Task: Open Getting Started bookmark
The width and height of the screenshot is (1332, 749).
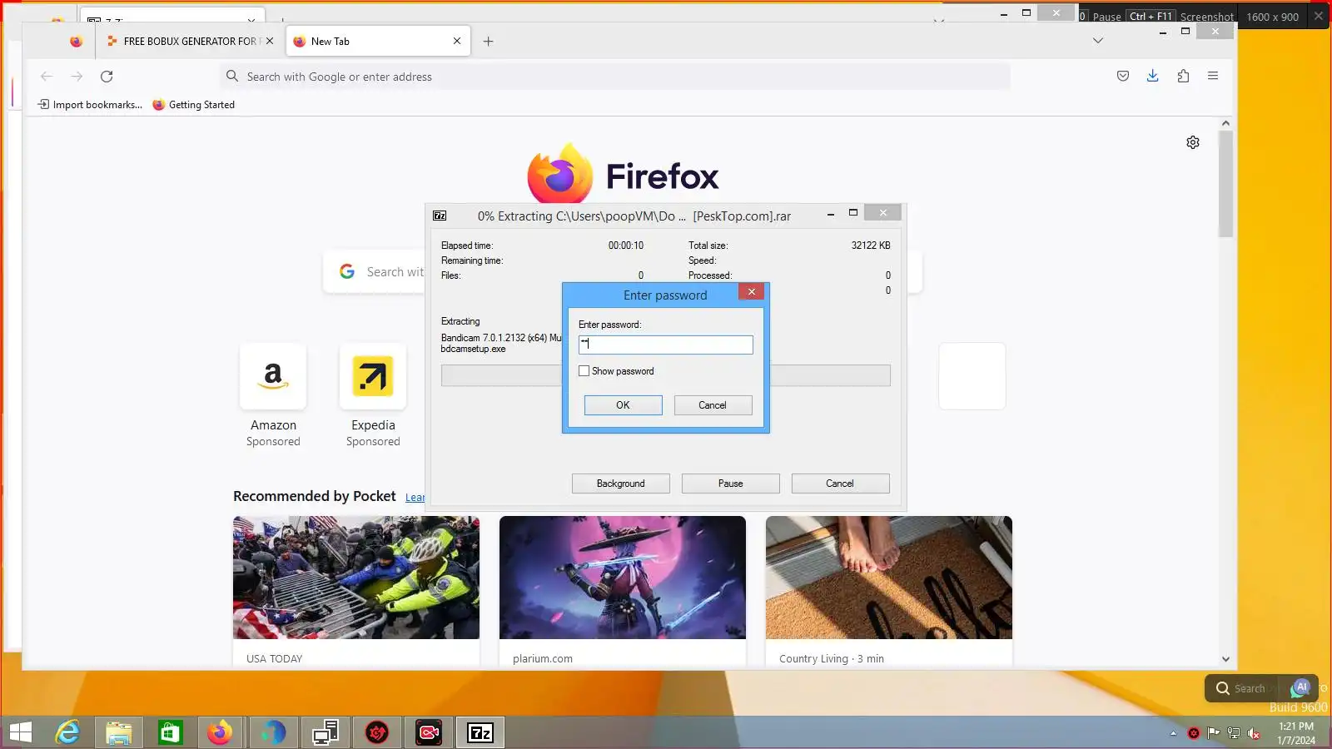Action: pos(194,105)
